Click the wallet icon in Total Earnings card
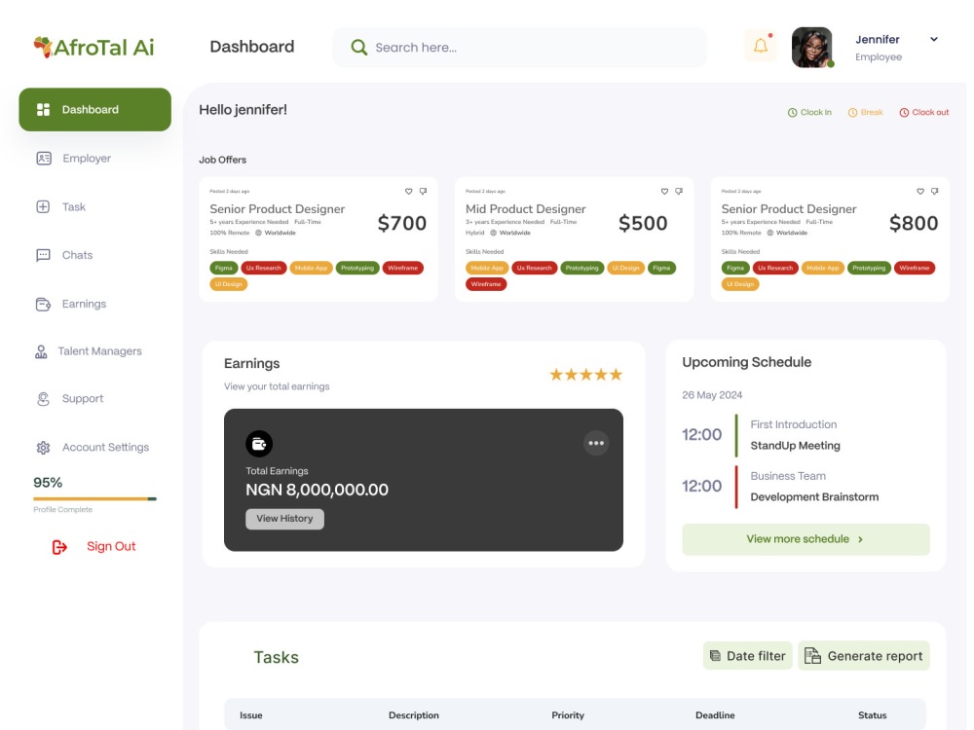The width and height of the screenshot is (974, 730). (x=259, y=444)
